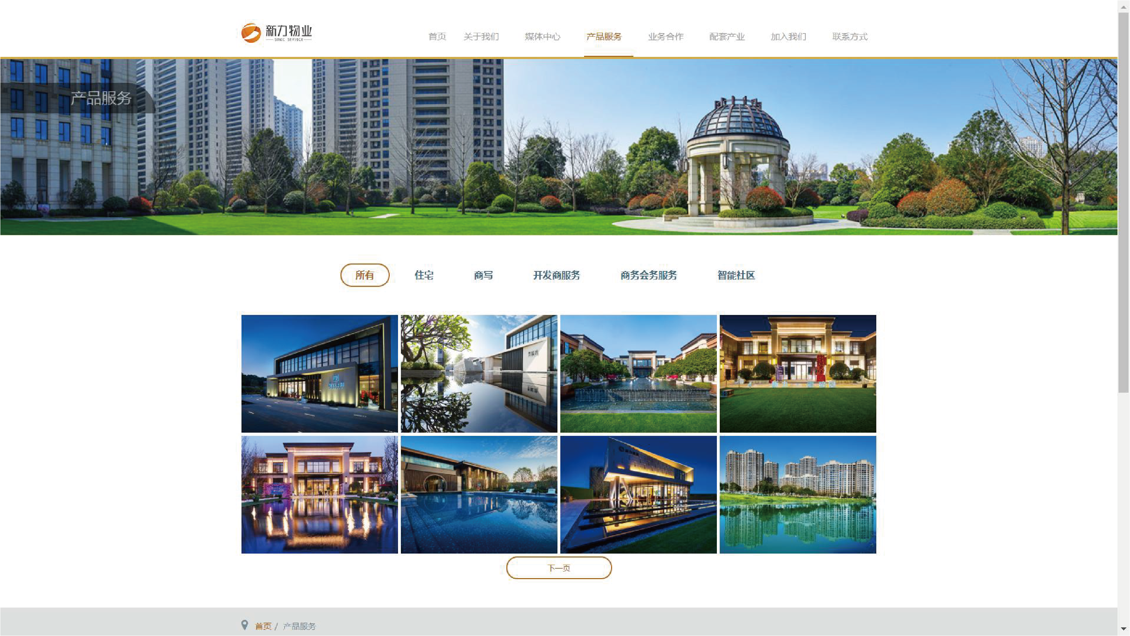
Task: Click the scrollbar up arrow
Action: [1124, 6]
